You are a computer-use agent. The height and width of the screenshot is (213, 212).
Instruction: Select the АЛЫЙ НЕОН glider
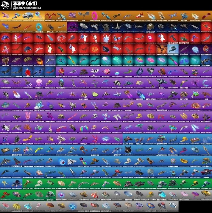tap(162, 150)
